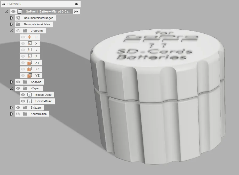Click the YZ plane icon
239x175 pixels.
(x=30, y=75)
